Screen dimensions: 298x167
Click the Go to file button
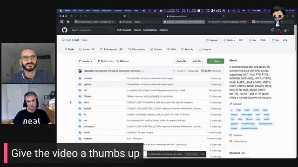[181, 61]
